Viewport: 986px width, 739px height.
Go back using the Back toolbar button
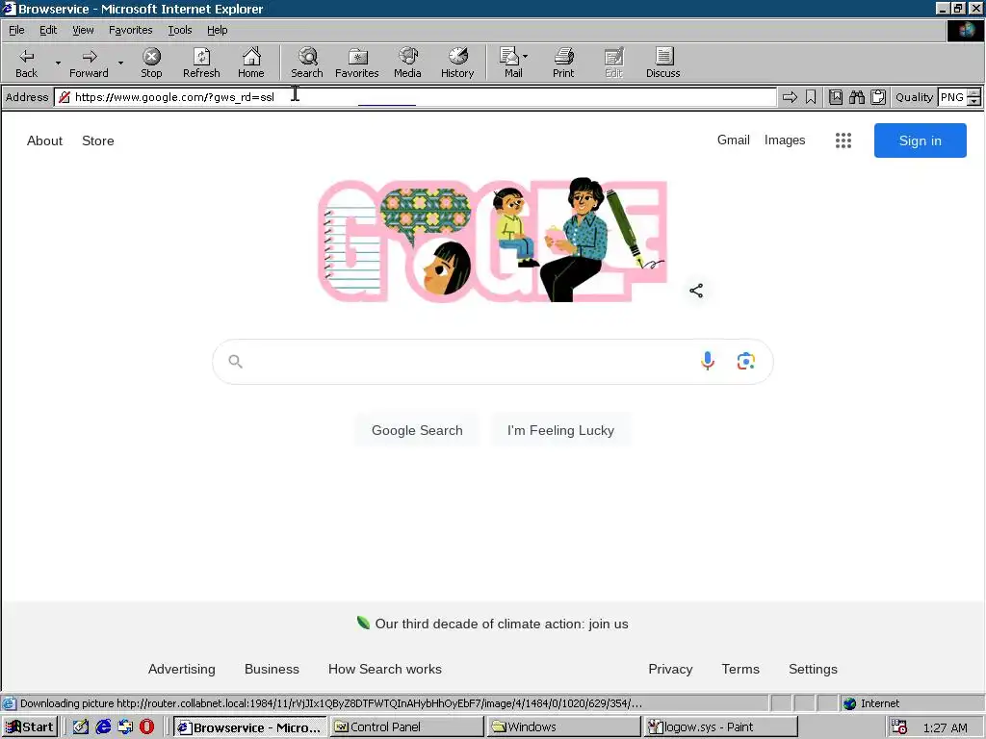coord(26,63)
